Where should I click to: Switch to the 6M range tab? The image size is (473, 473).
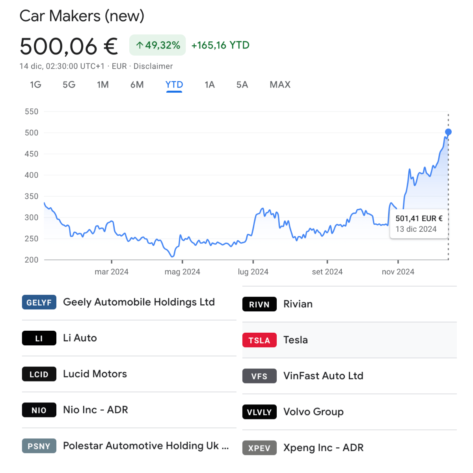click(x=137, y=85)
